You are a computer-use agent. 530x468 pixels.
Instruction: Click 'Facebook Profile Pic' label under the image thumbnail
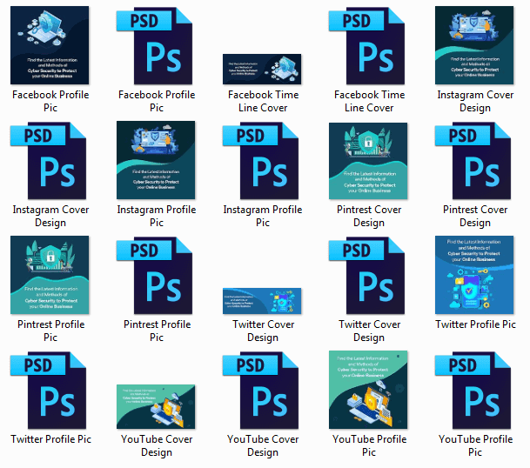[50, 101]
